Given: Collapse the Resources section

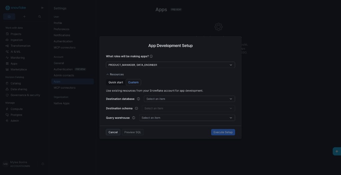Looking at the screenshot, I should tap(115, 74).
